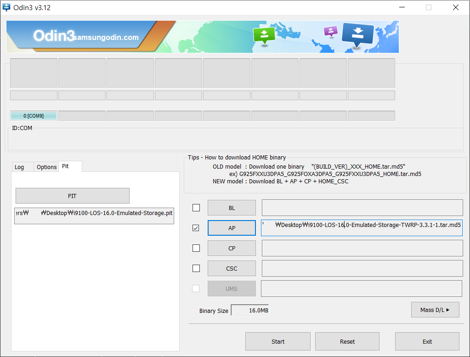Enable the BL checkbox
This screenshot has height=357, width=470.
tap(196, 208)
